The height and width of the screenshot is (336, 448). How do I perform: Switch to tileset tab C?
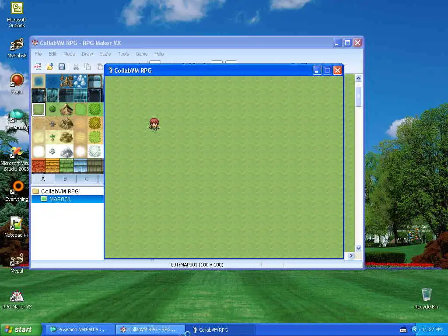click(87, 179)
